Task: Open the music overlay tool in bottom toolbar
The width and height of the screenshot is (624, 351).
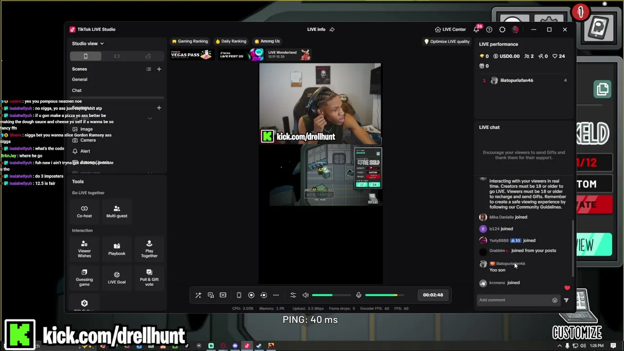Action: 211,295
